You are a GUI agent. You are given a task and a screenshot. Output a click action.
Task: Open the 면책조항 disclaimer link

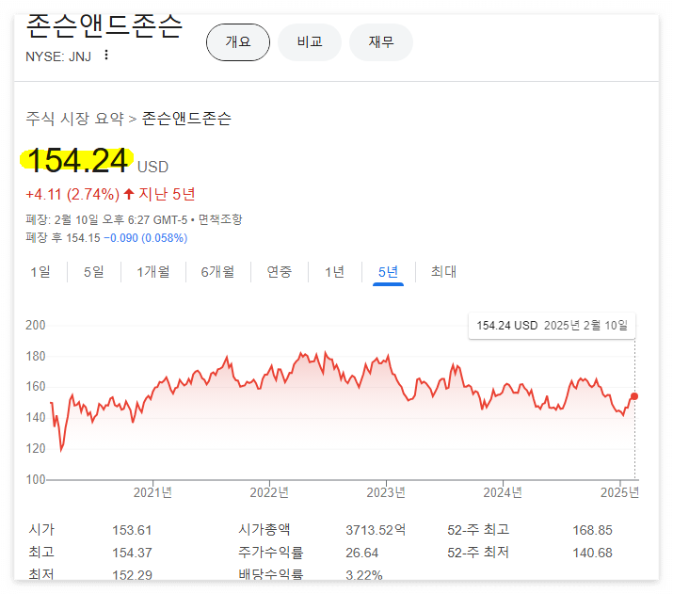[220, 219]
